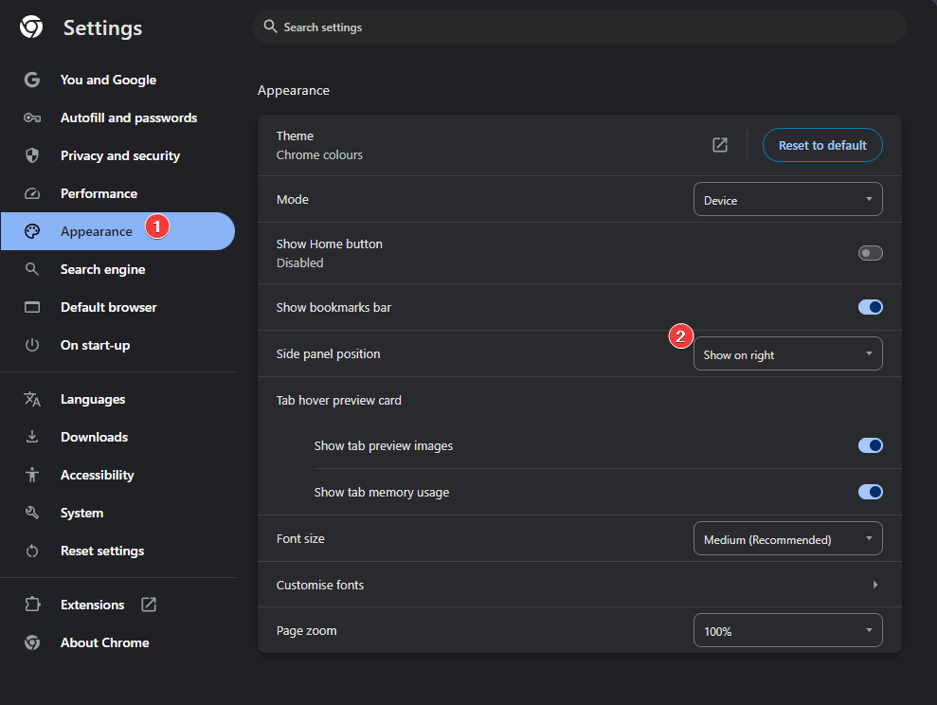Open System settings in sidebar
This screenshot has height=705, width=937.
pos(81,513)
